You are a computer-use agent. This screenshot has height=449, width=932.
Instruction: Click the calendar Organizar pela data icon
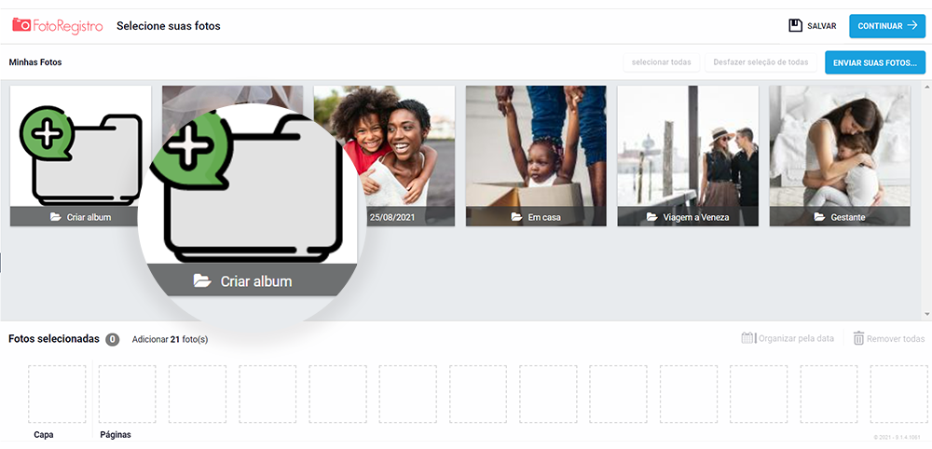[x=747, y=338]
